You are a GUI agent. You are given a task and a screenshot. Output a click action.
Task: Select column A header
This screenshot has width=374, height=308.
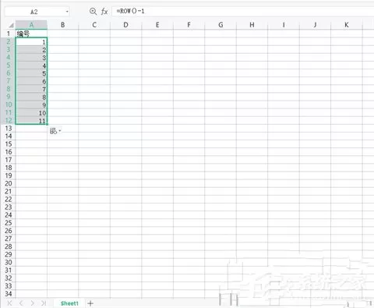pos(31,25)
